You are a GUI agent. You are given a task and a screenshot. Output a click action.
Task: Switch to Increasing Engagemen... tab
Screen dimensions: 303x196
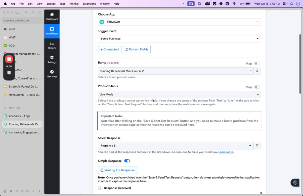tap(22, 132)
